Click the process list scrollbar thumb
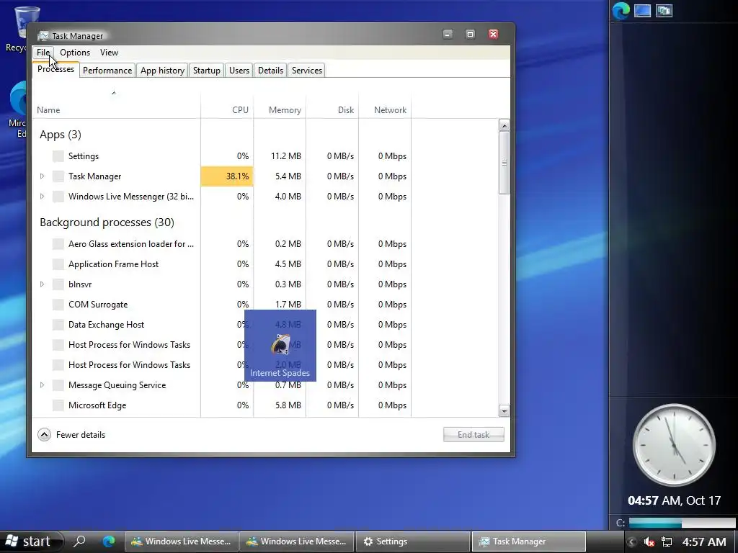Viewport: 738px width, 553px height. (x=504, y=163)
